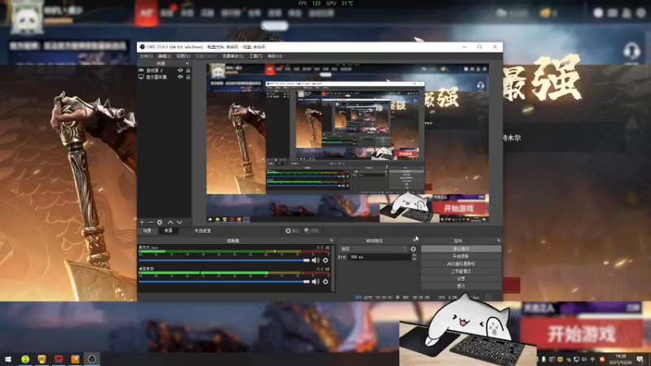Open the 编辑(E) menu in OBS

pos(164,56)
